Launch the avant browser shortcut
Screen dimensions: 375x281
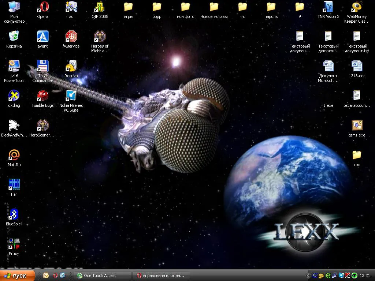42,40
